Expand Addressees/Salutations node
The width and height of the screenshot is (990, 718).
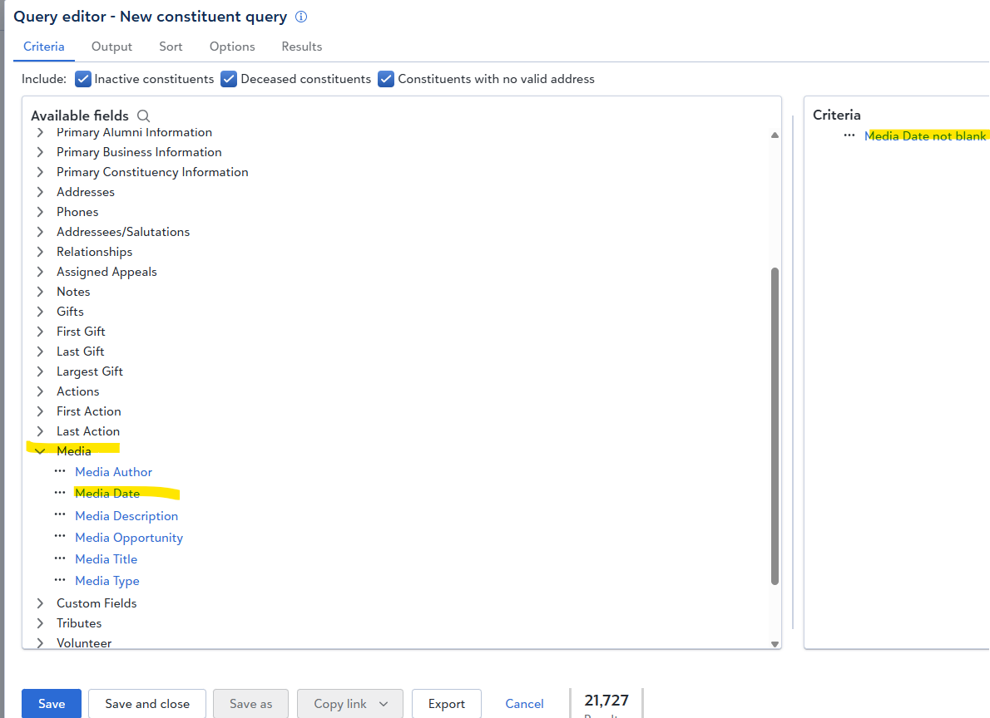tap(41, 232)
